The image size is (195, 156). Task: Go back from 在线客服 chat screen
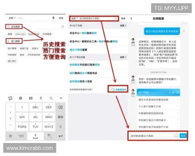point(131,19)
